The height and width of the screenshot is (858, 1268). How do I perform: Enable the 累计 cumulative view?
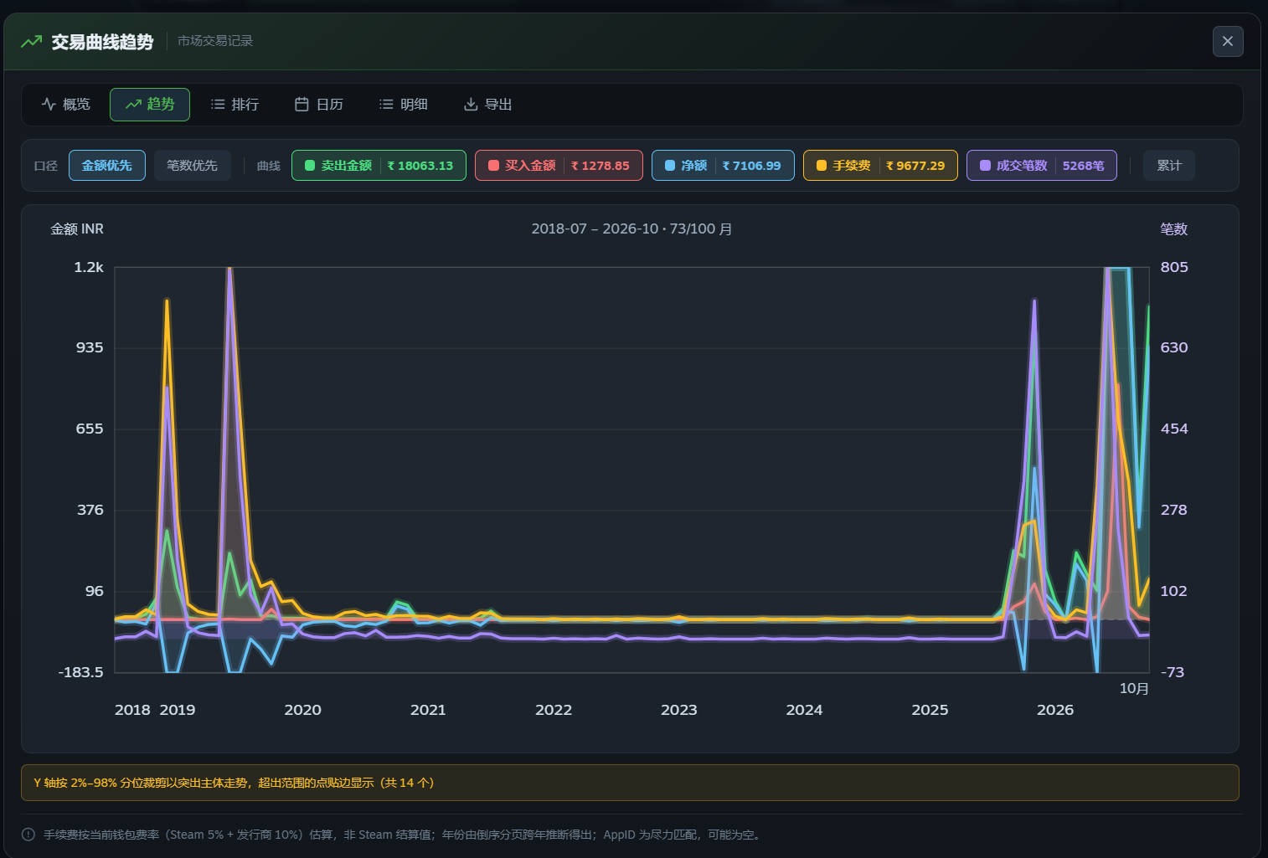tap(1169, 166)
